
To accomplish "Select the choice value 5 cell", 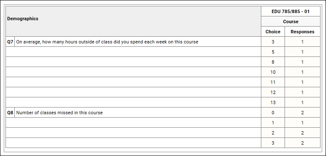I will click(x=273, y=52).
